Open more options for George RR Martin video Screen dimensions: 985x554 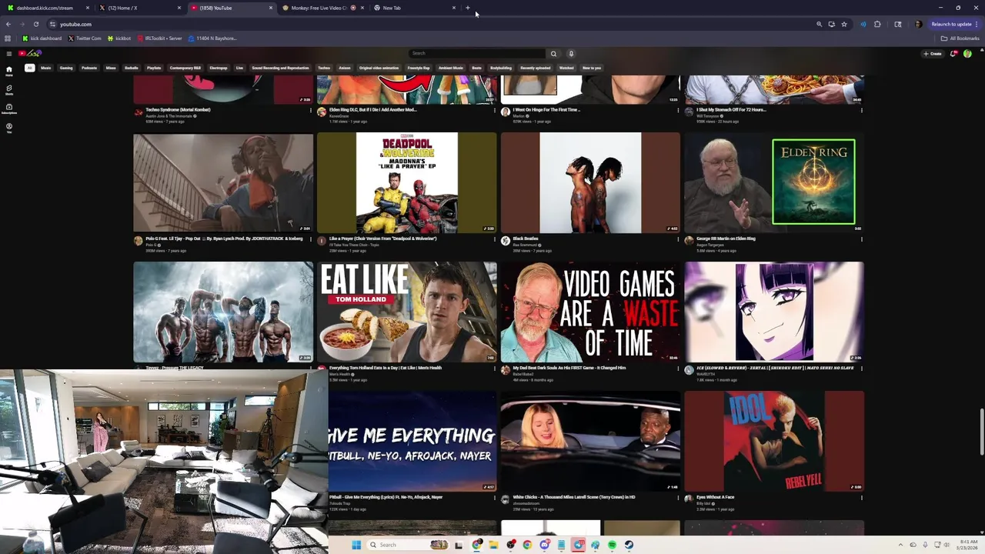click(x=861, y=239)
